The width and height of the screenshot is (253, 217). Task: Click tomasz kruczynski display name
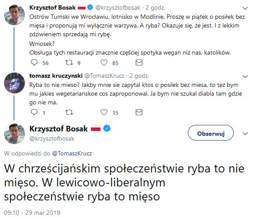56,76
